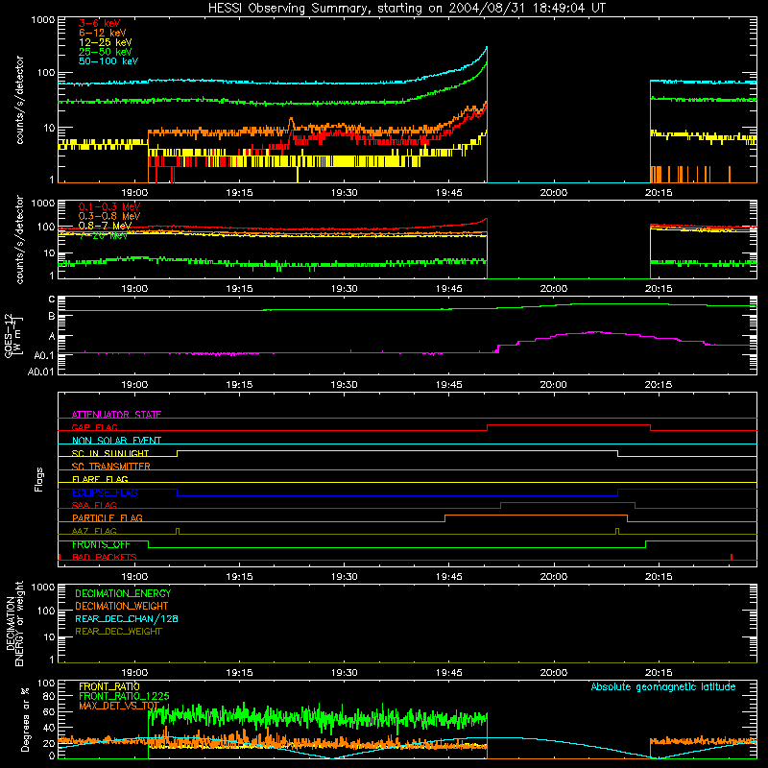Click the 20:00 time label under Flags panel
768x768 pixels.
[554, 577]
